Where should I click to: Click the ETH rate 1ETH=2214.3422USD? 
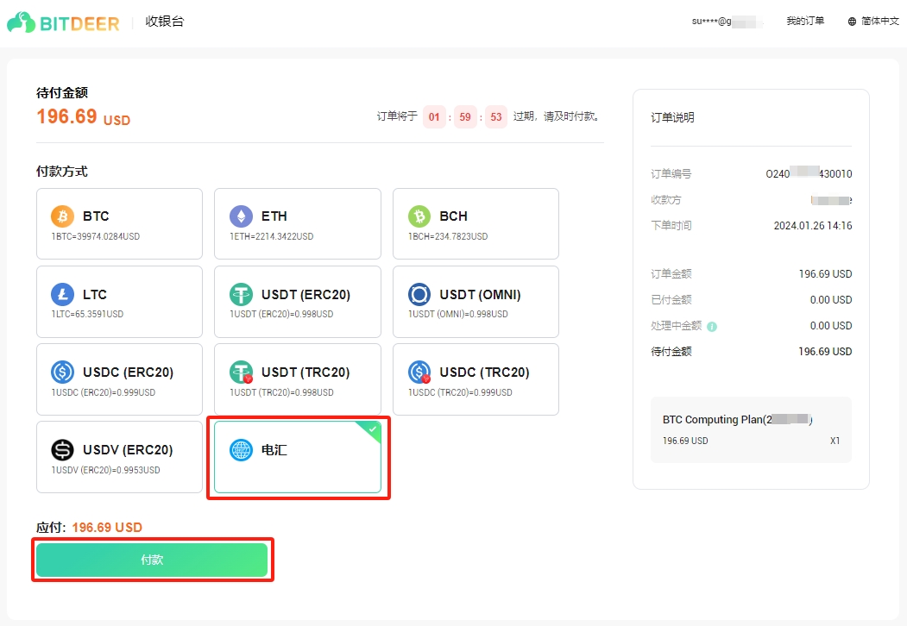[x=271, y=236]
